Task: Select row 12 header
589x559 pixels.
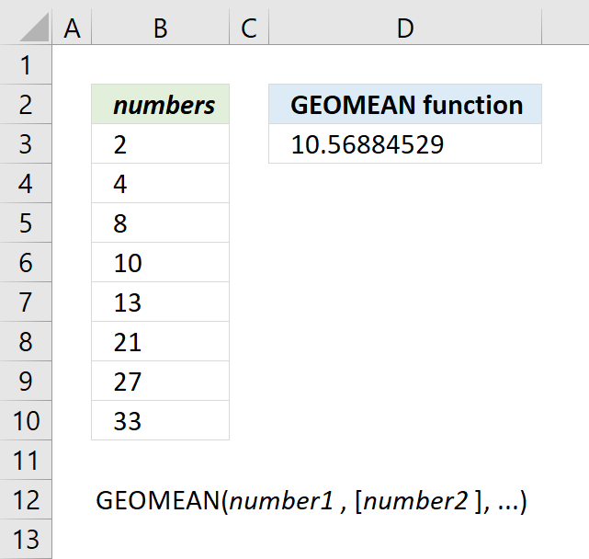Action: [x=26, y=499]
